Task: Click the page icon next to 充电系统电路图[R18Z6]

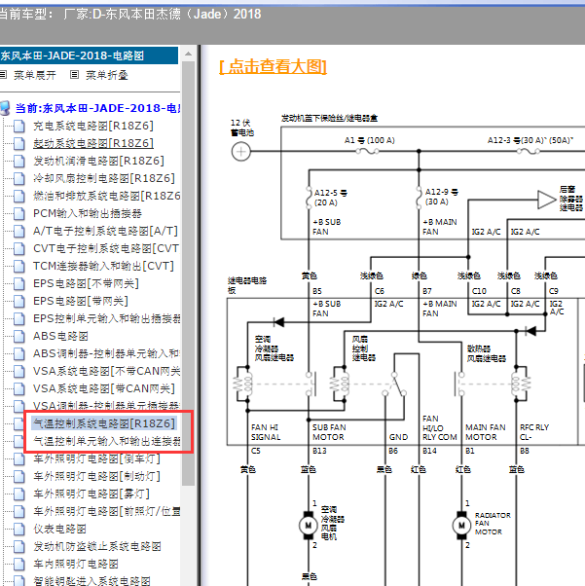Action: point(20,127)
